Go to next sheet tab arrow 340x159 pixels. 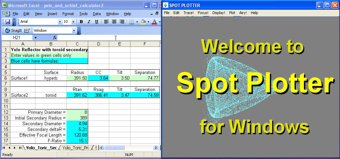pyautogui.click(x=15, y=148)
